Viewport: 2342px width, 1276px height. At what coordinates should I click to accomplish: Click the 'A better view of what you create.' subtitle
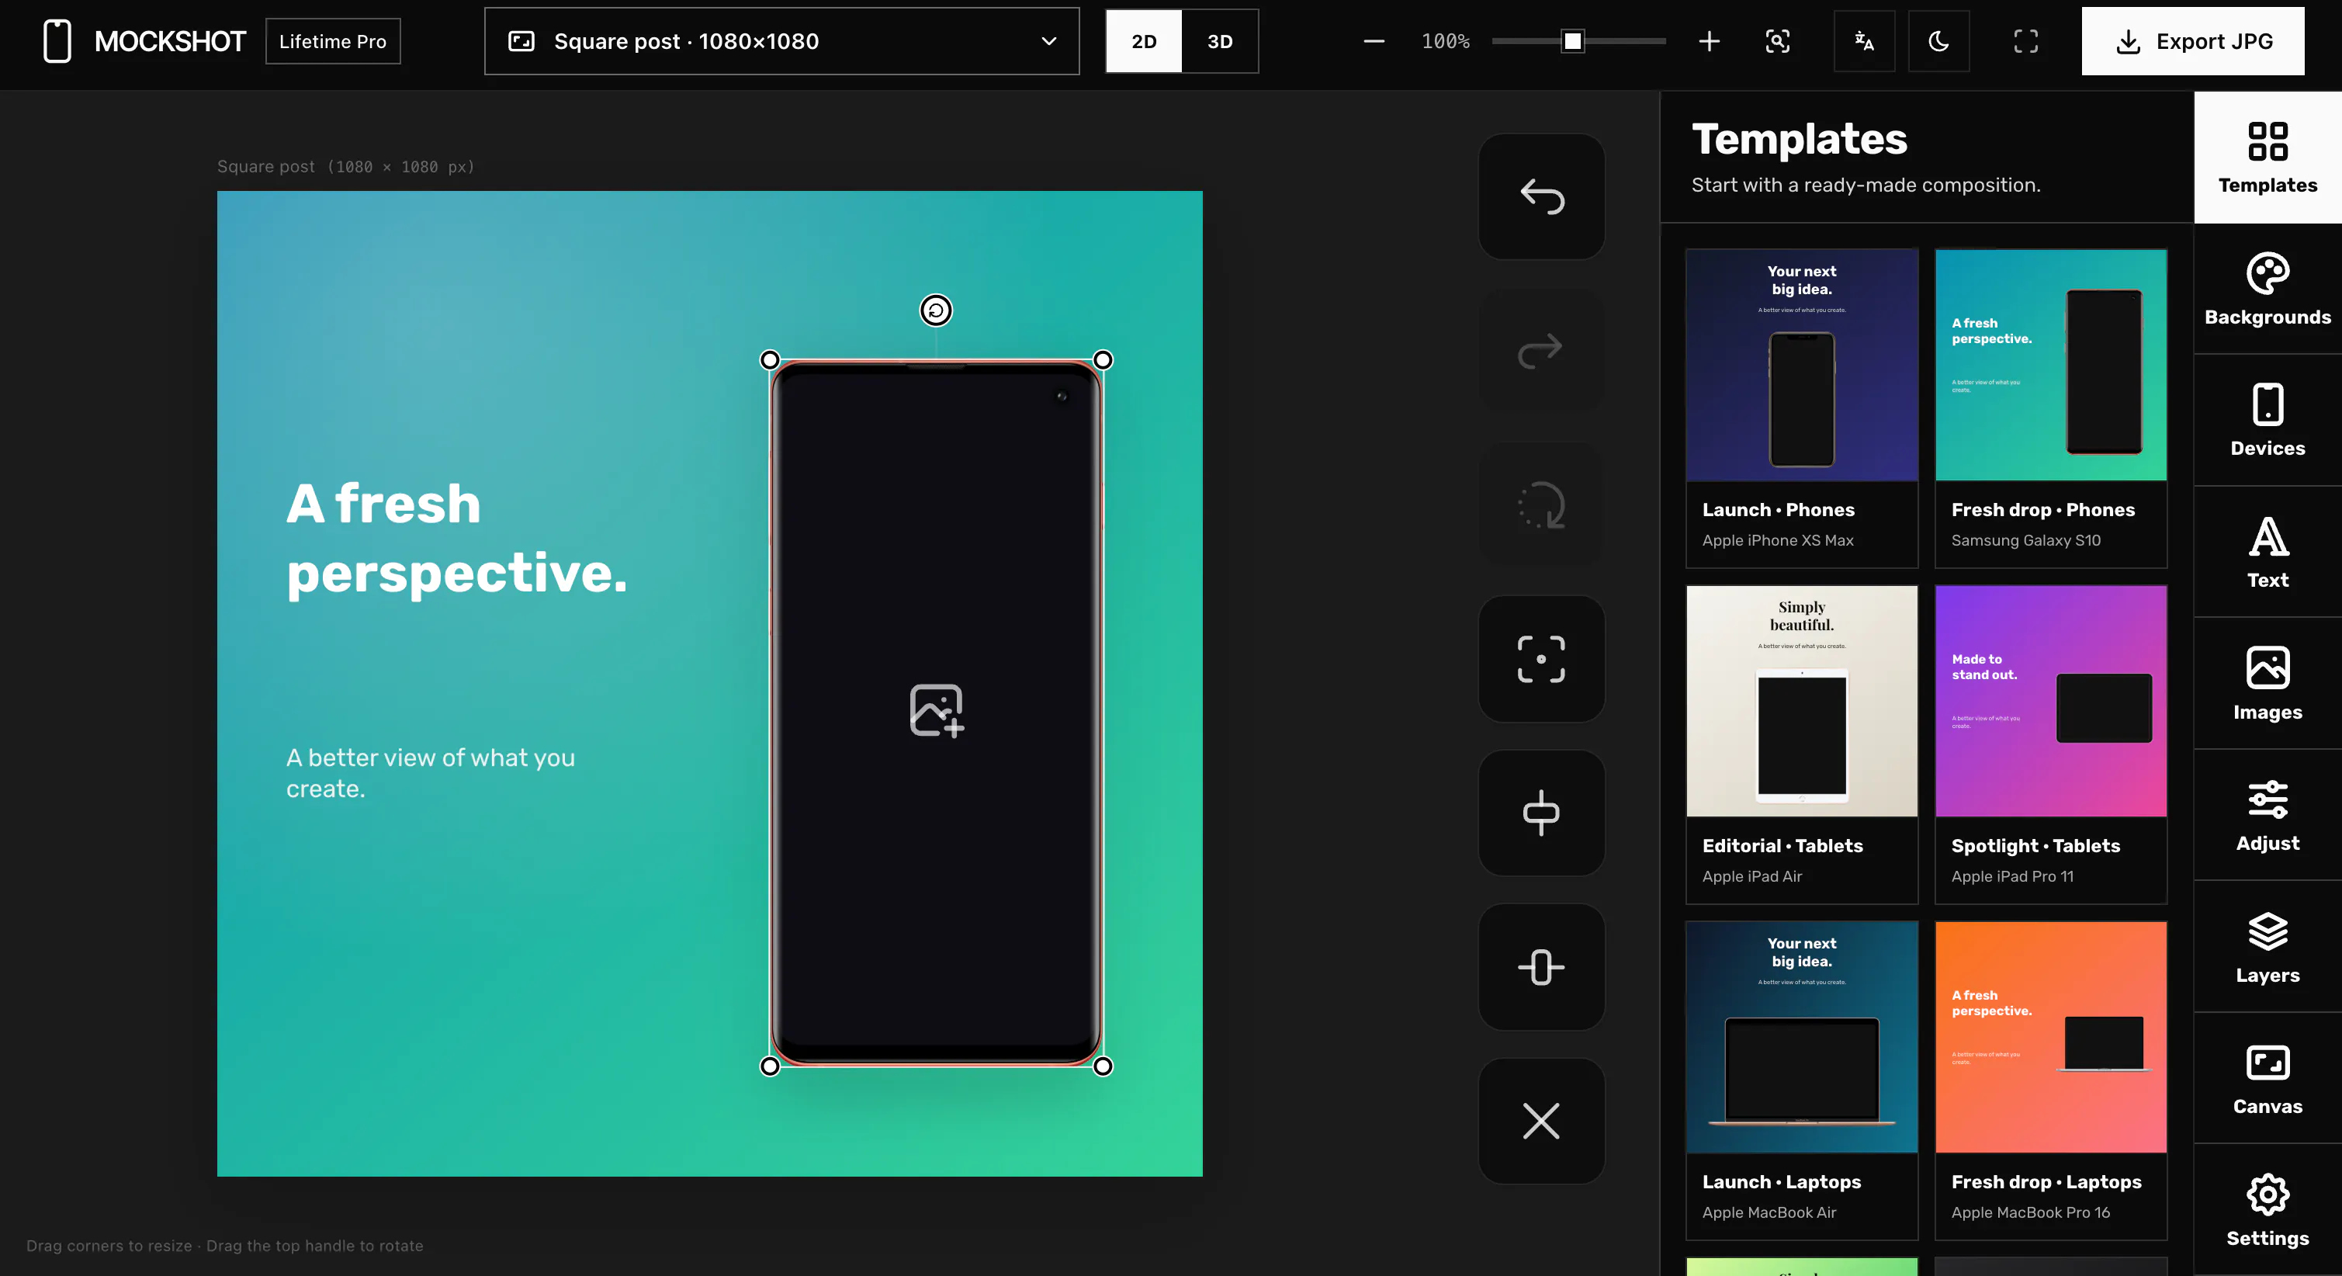point(431,772)
